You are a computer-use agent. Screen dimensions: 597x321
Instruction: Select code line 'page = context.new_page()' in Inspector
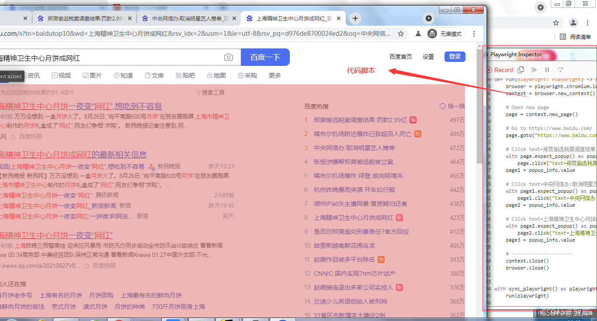(x=541, y=114)
